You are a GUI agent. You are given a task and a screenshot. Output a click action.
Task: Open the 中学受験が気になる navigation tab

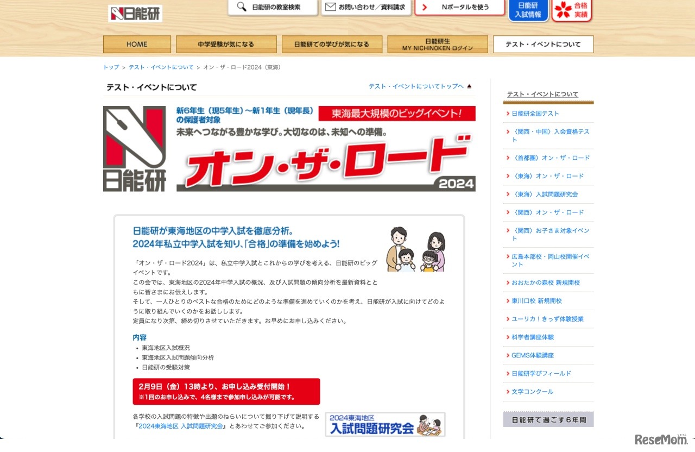pyautogui.click(x=226, y=45)
